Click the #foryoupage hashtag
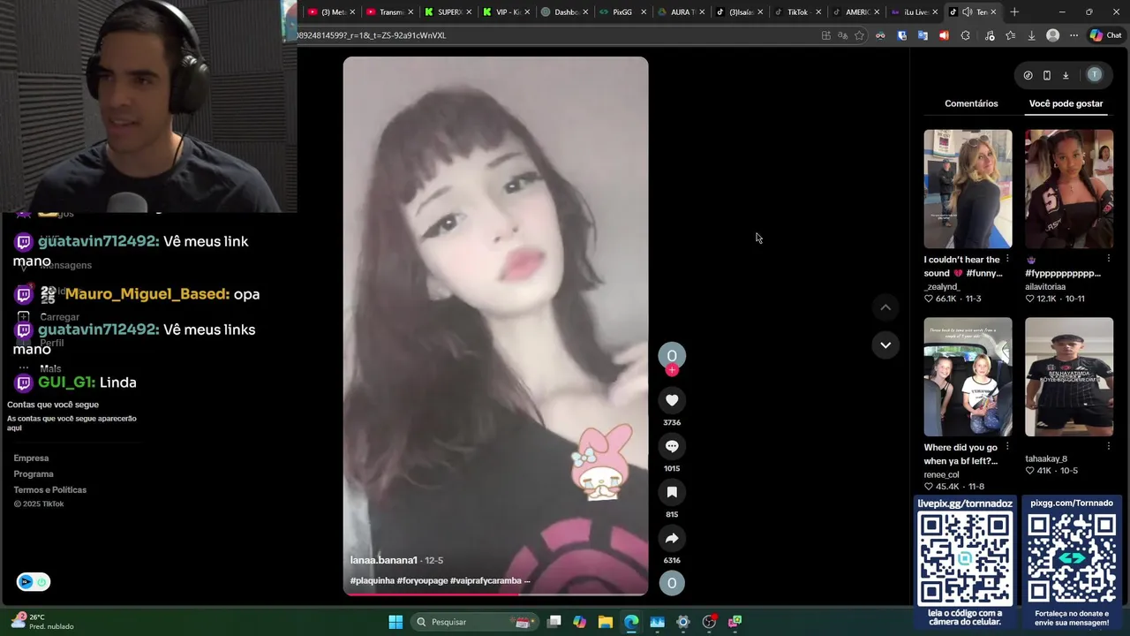 422,580
